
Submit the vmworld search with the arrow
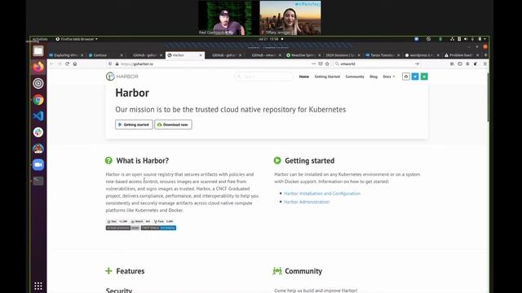pos(417,63)
